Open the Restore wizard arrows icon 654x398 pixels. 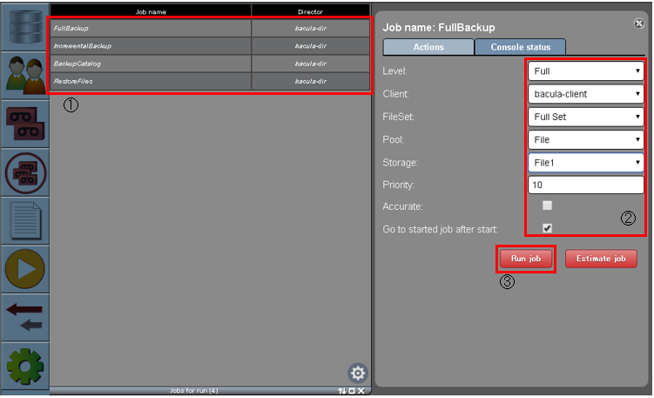[x=25, y=317]
